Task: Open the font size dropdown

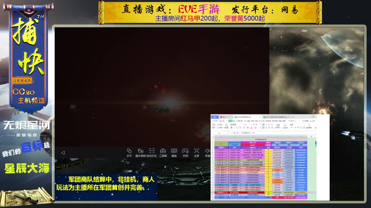Action: point(248,125)
